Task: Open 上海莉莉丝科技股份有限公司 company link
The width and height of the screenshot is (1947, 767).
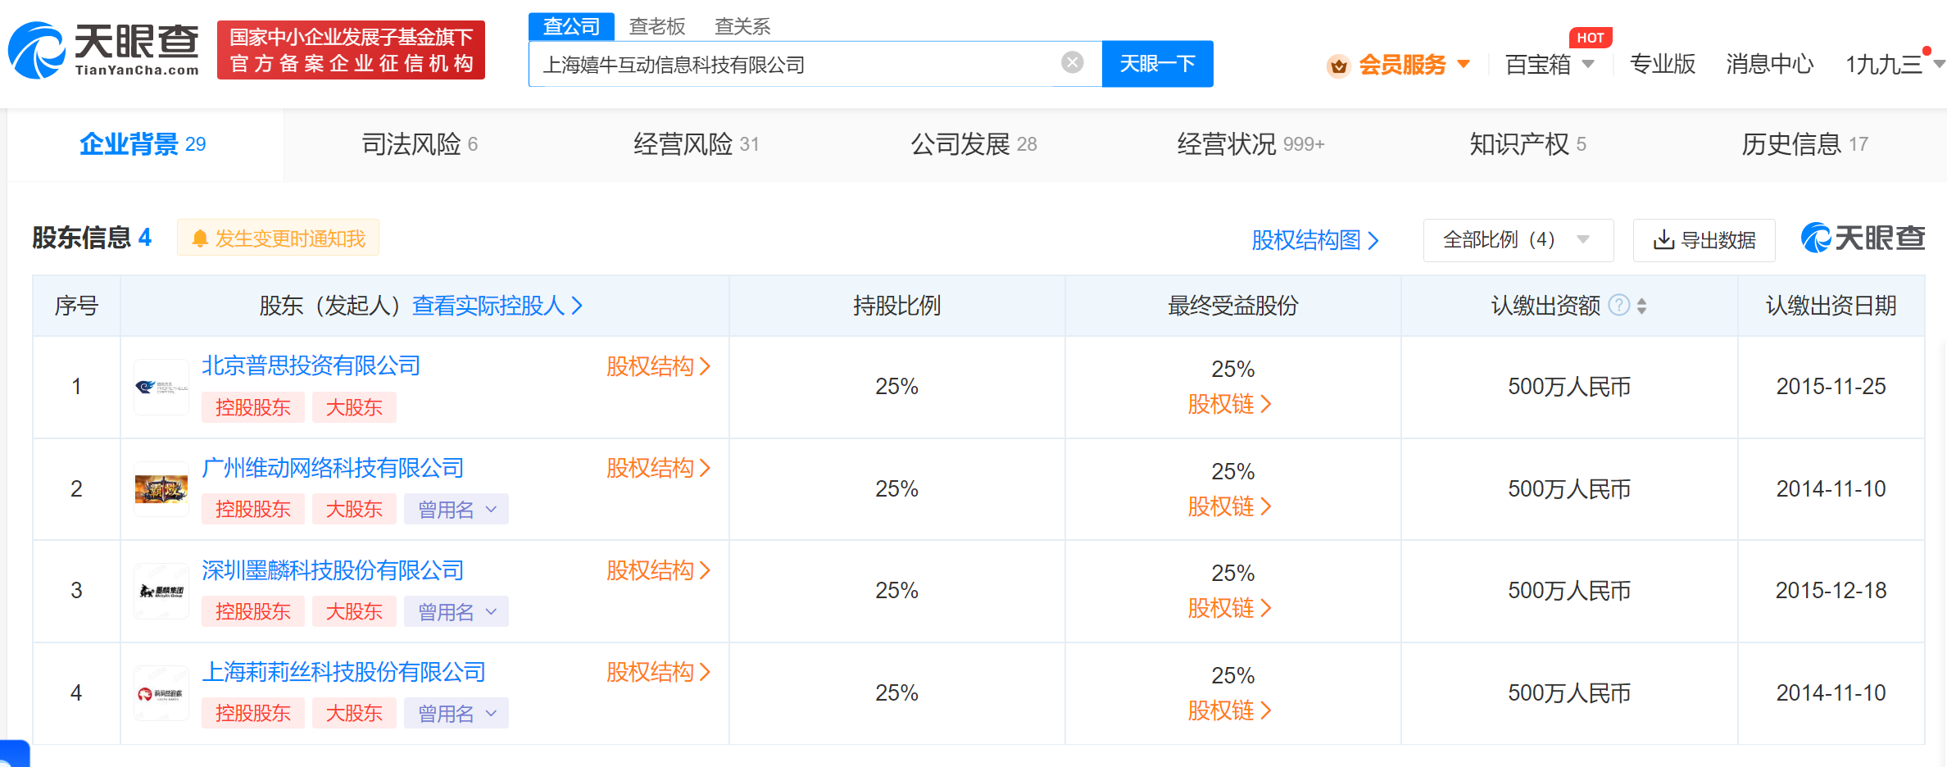Action: pos(343,672)
